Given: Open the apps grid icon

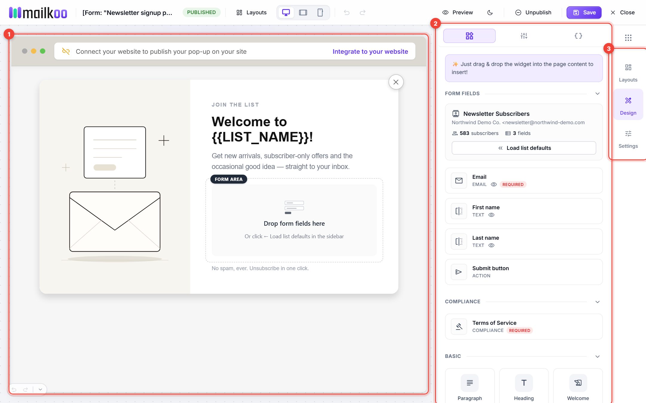Looking at the screenshot, I should (x=628, y=38).
